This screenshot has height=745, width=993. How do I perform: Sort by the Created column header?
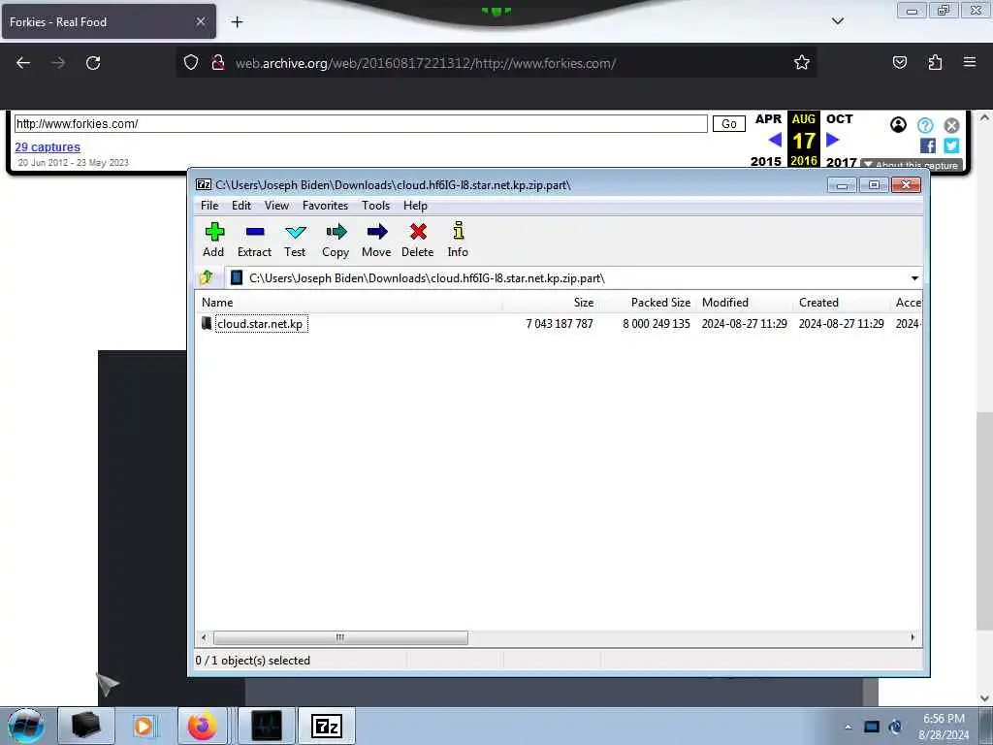click(x=818, y=303)
